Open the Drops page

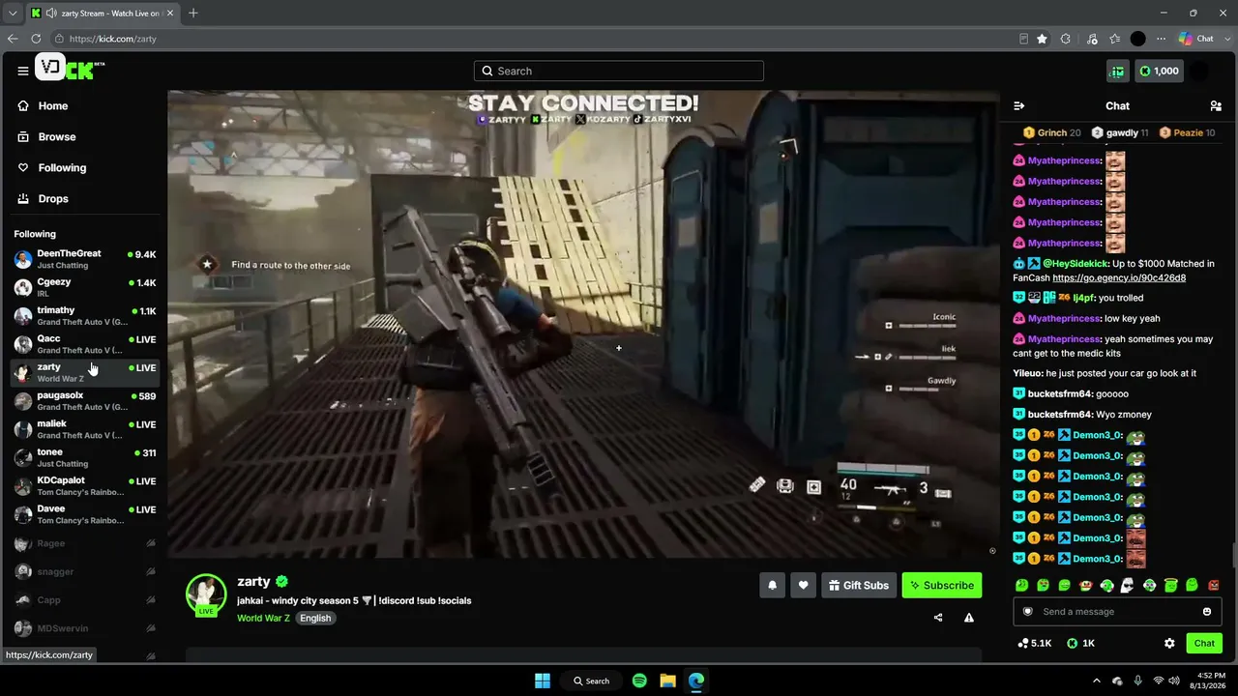point(85,198)
